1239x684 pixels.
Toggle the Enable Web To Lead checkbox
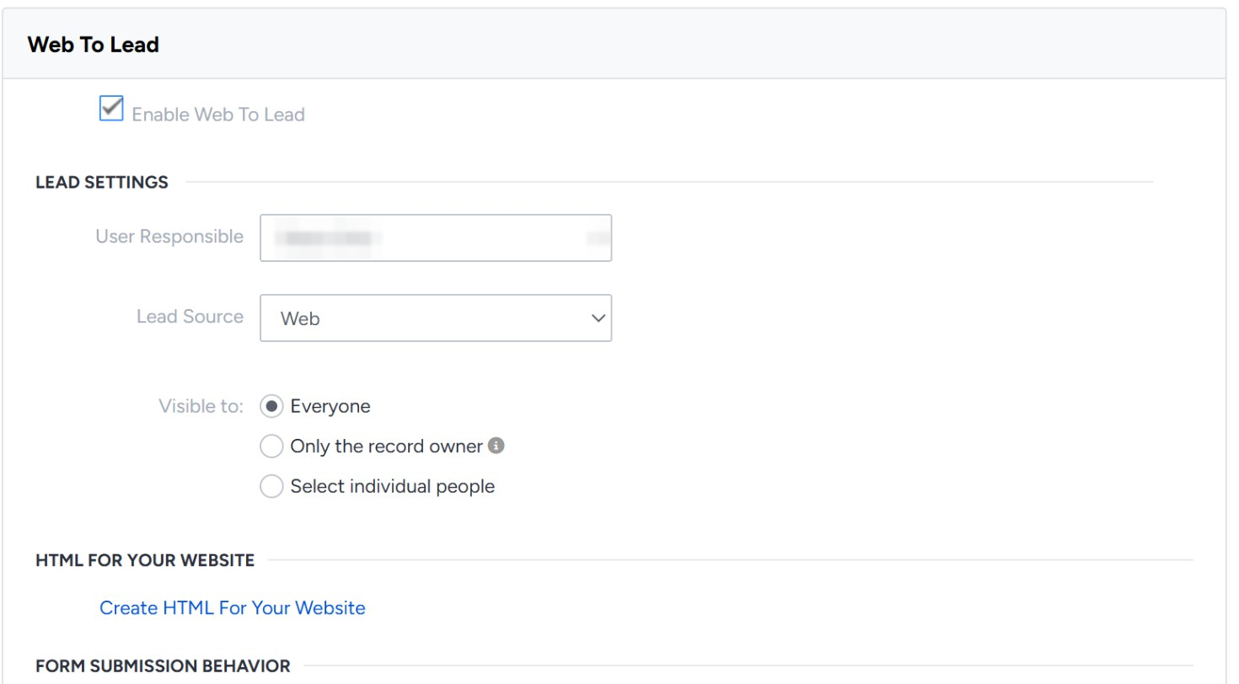pyautogui.click(x=111, y=110)
